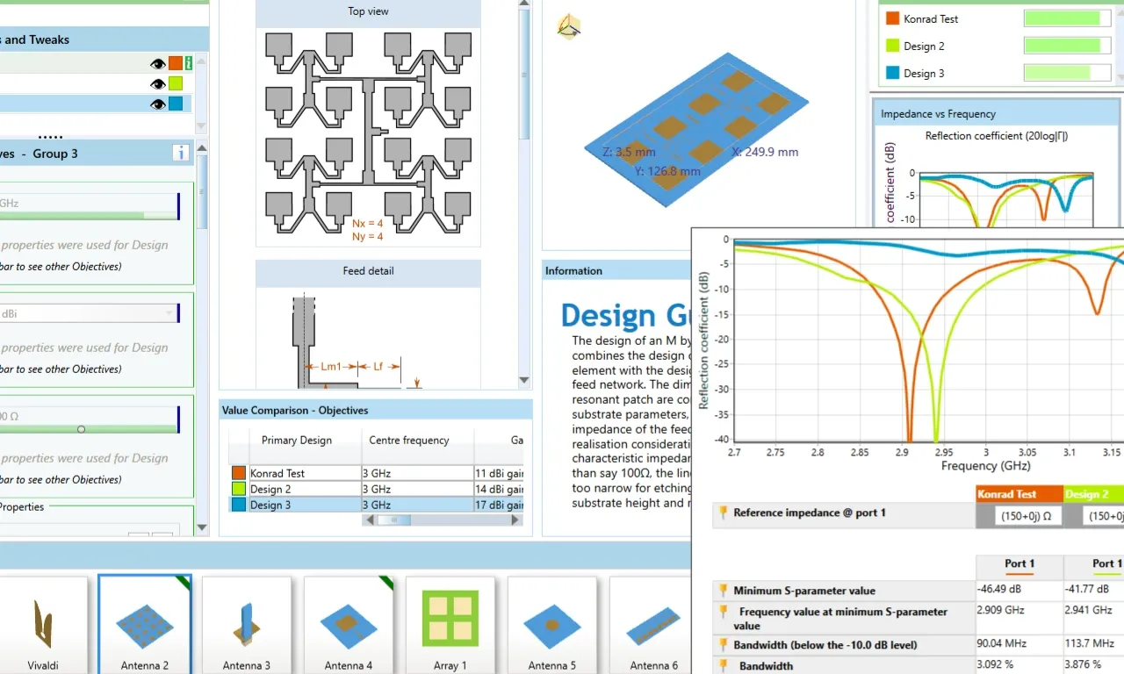Select the Vivaldi antenna thumbnail
The image size is (1124, 674).
pyautogui.click(x=42, y=625)
